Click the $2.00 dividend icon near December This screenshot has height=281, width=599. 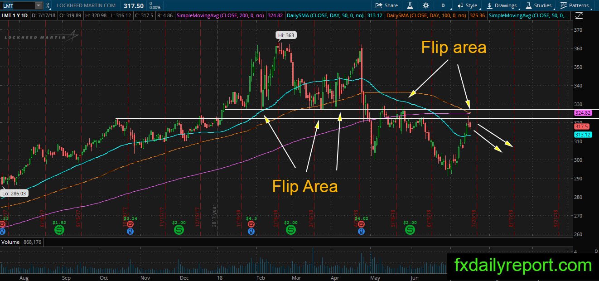[179, 231]
